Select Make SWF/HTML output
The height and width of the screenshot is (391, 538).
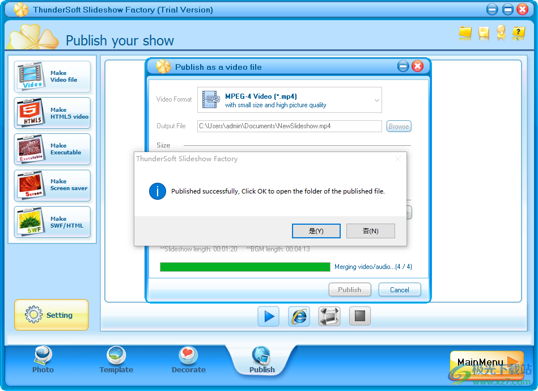click(52, 222)
